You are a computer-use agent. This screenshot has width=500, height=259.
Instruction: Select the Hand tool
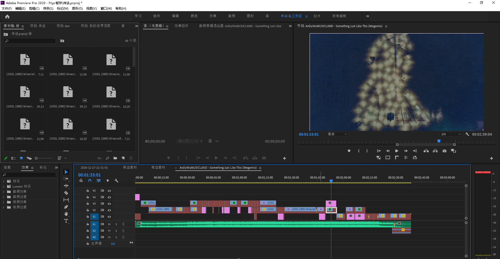66,214
